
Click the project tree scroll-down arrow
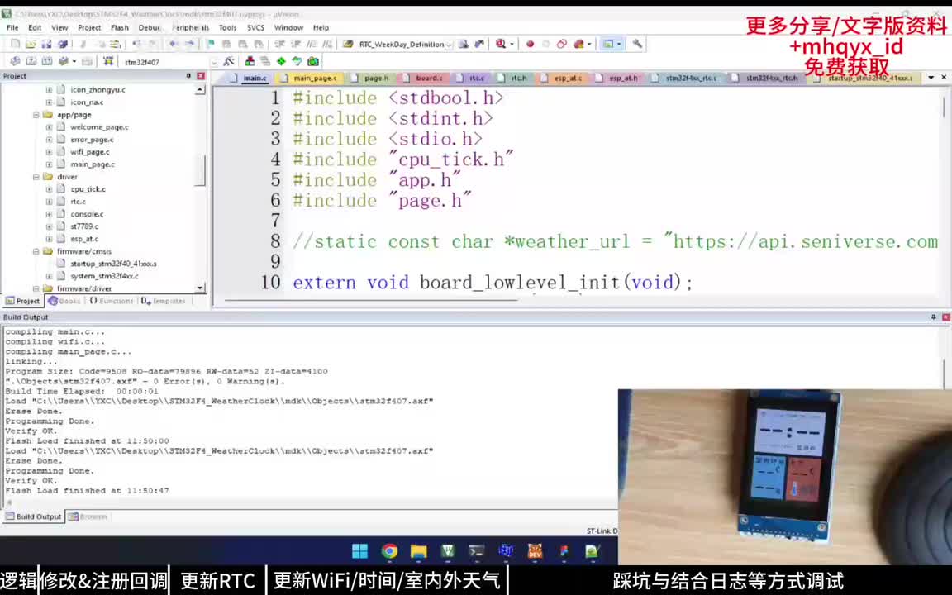pyautogui.click(x=200, y=288)
